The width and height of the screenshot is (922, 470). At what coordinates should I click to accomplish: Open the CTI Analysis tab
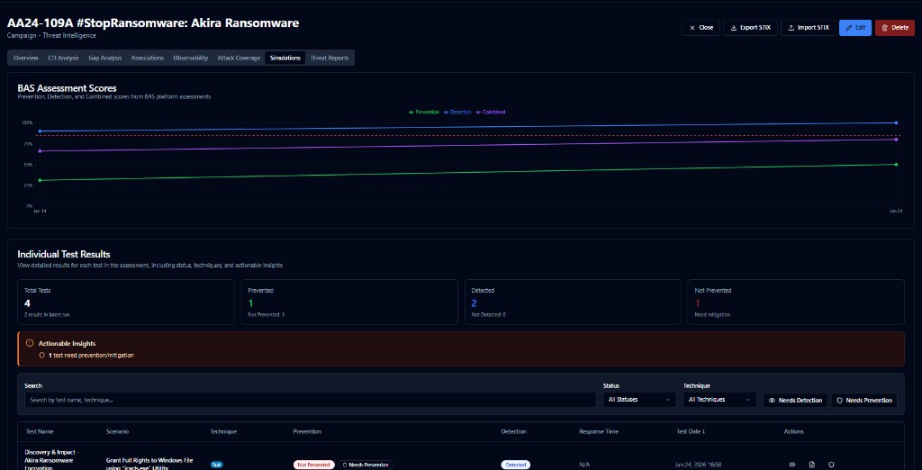[x=63, y=58]
